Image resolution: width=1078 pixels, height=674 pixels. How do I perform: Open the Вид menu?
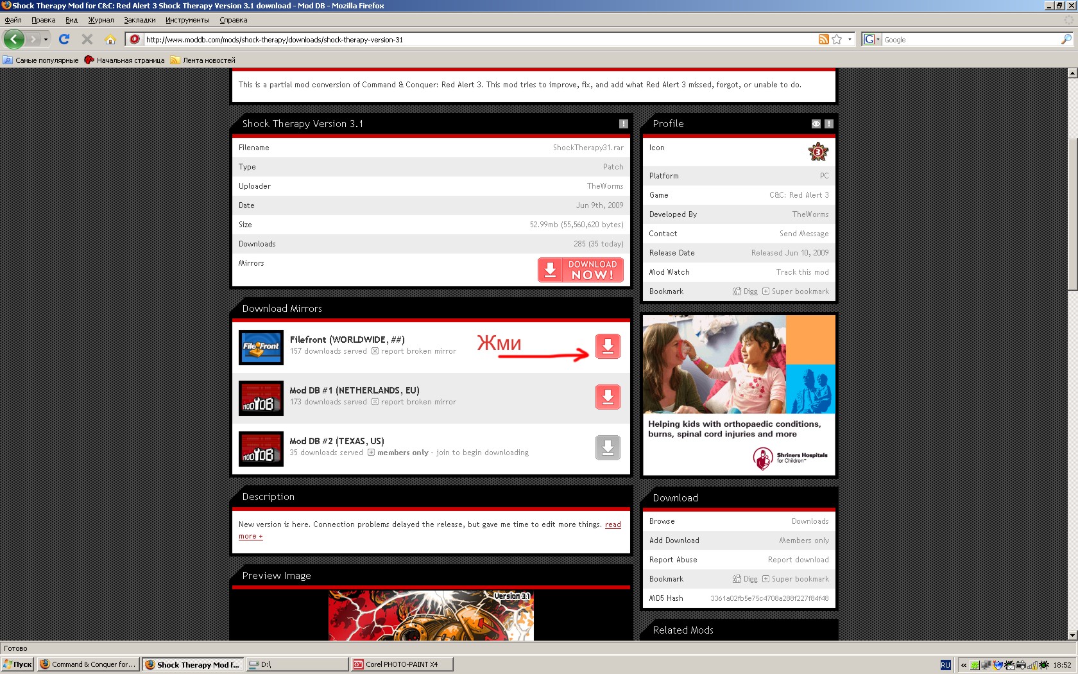pos(71,20)
